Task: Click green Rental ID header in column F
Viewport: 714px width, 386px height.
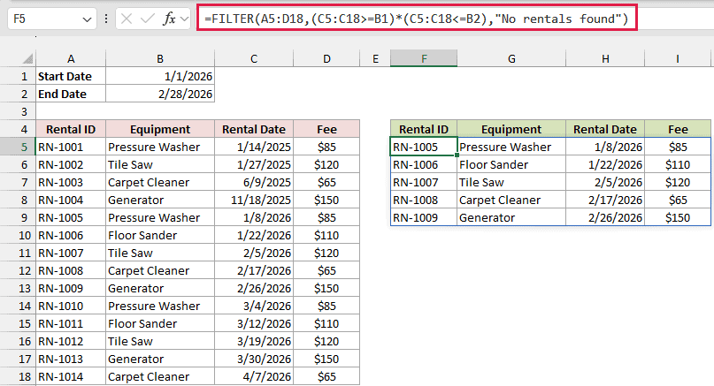Action: click(424, 129)
